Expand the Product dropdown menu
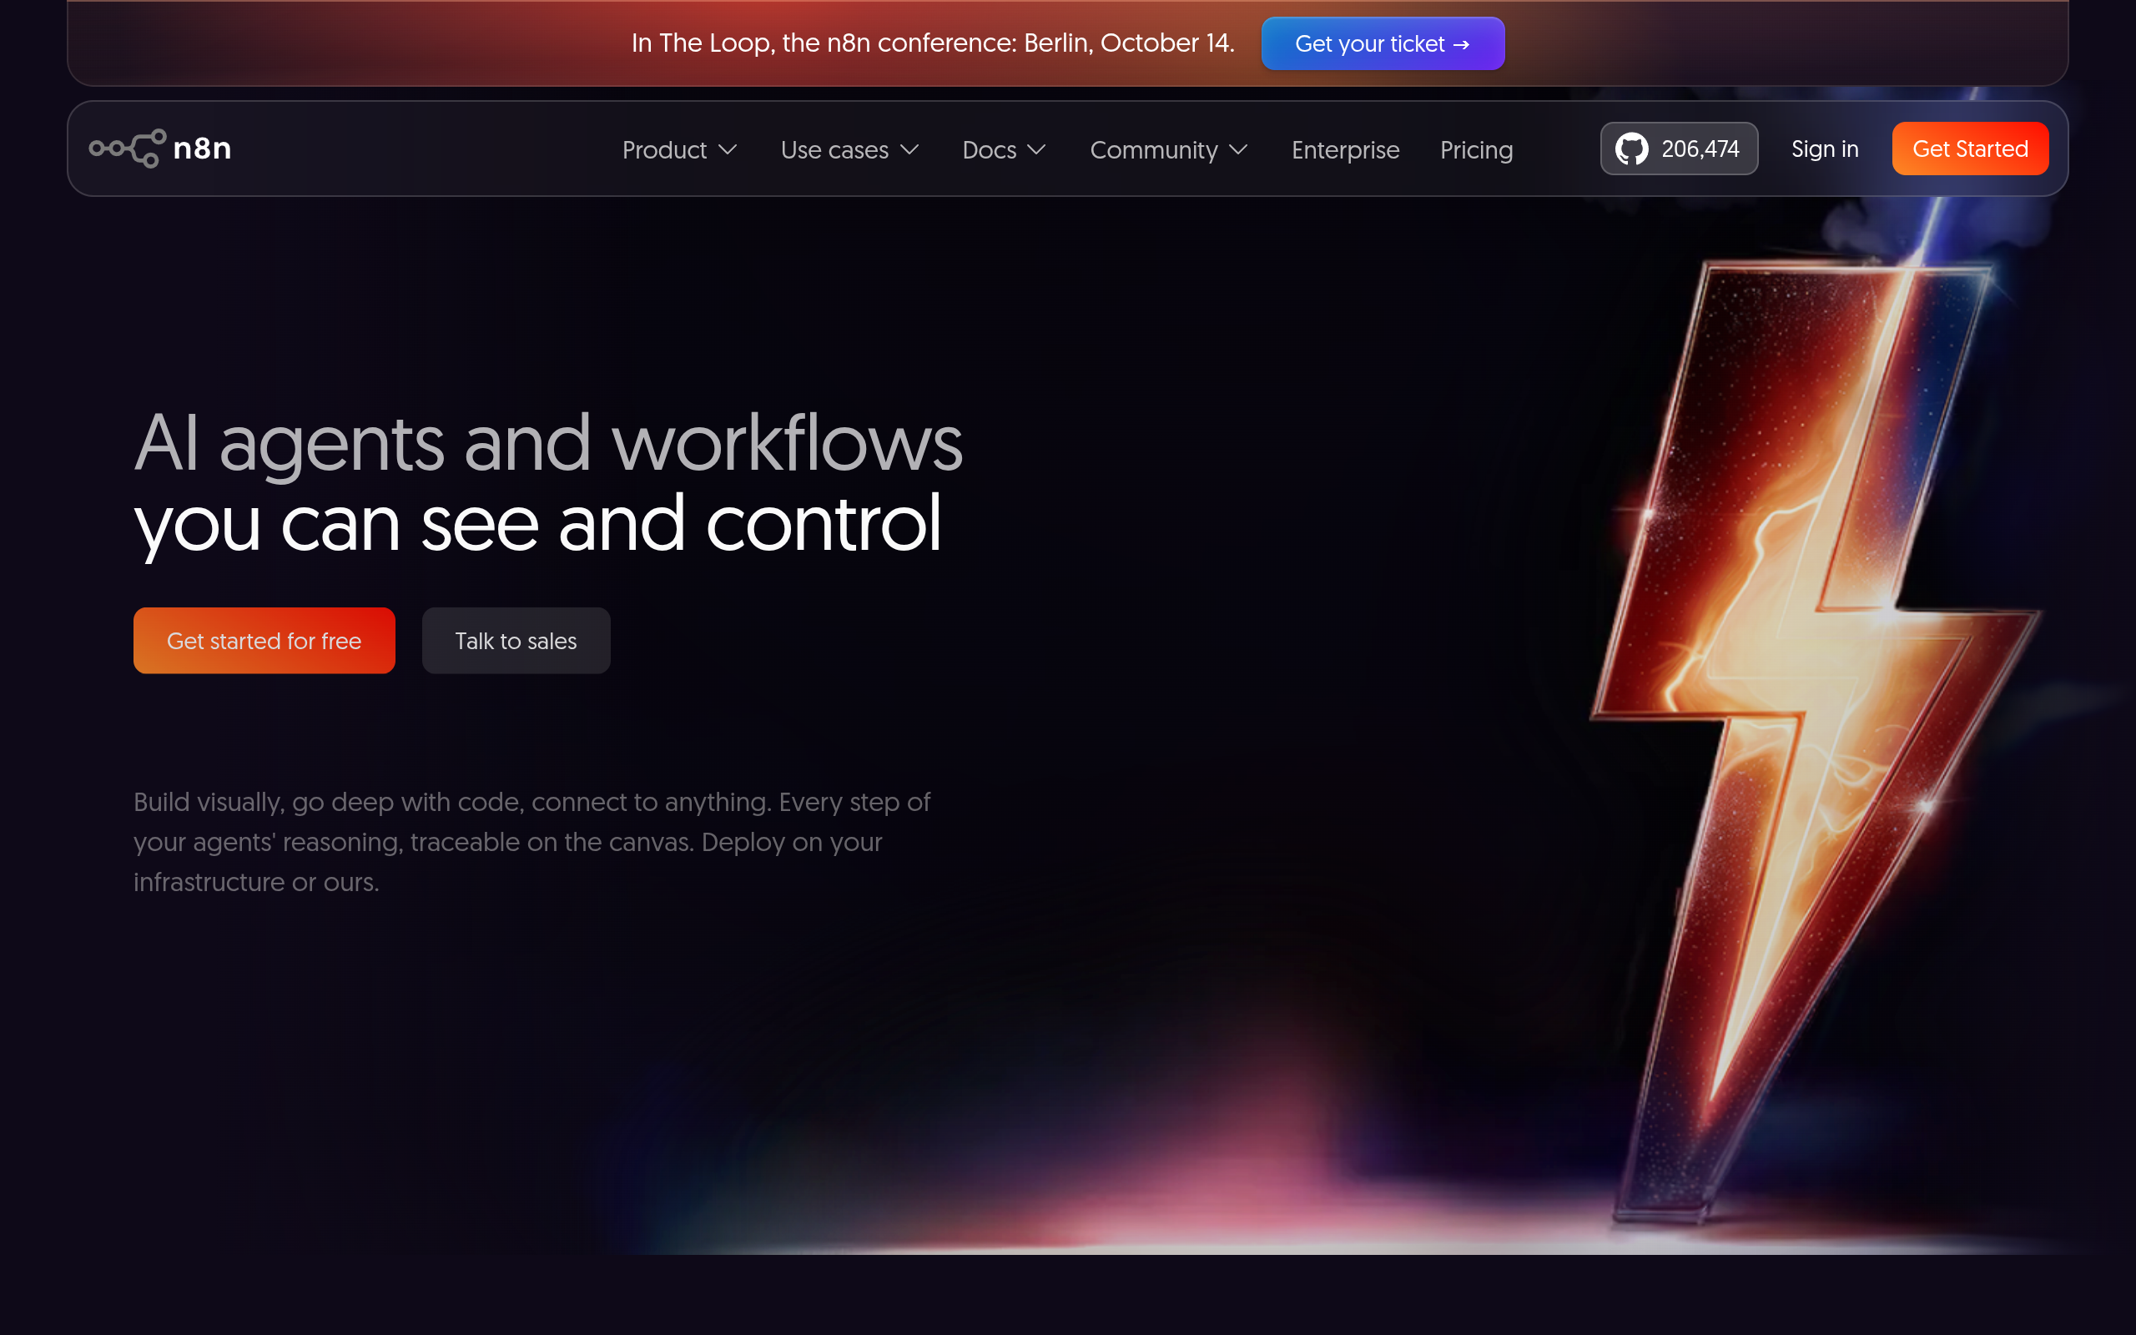Viewport: 2136px width, 1335px height. coord(678,150)
